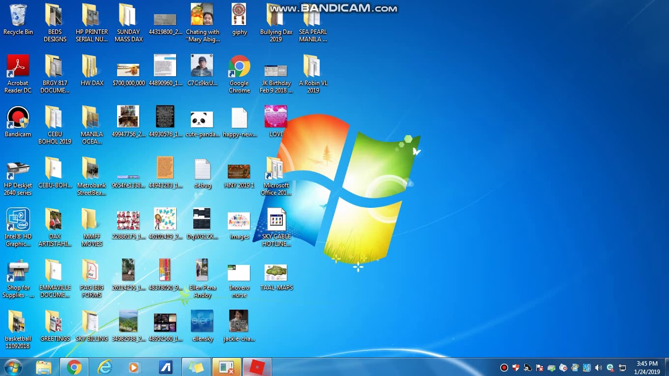Select the ellensky image file
This screenshot has height=376, width=669.
202,326
